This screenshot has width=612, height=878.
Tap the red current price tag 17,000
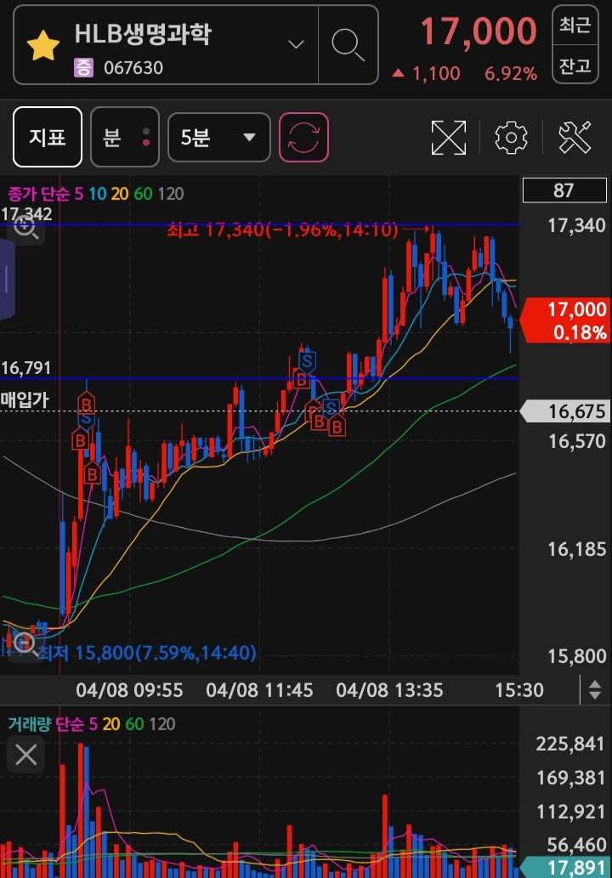[565, 320]
